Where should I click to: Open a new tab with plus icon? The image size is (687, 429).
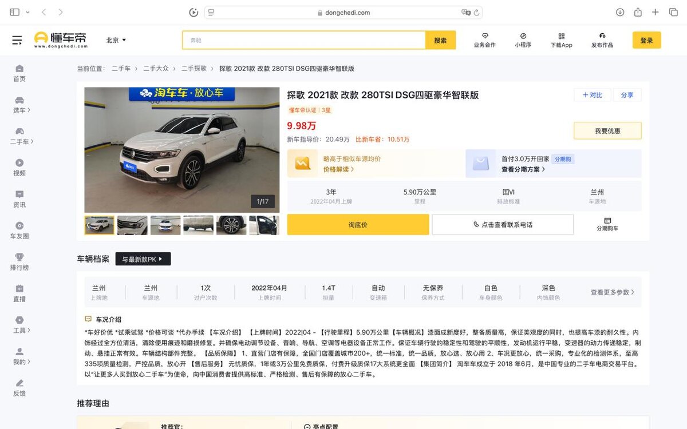656,12
